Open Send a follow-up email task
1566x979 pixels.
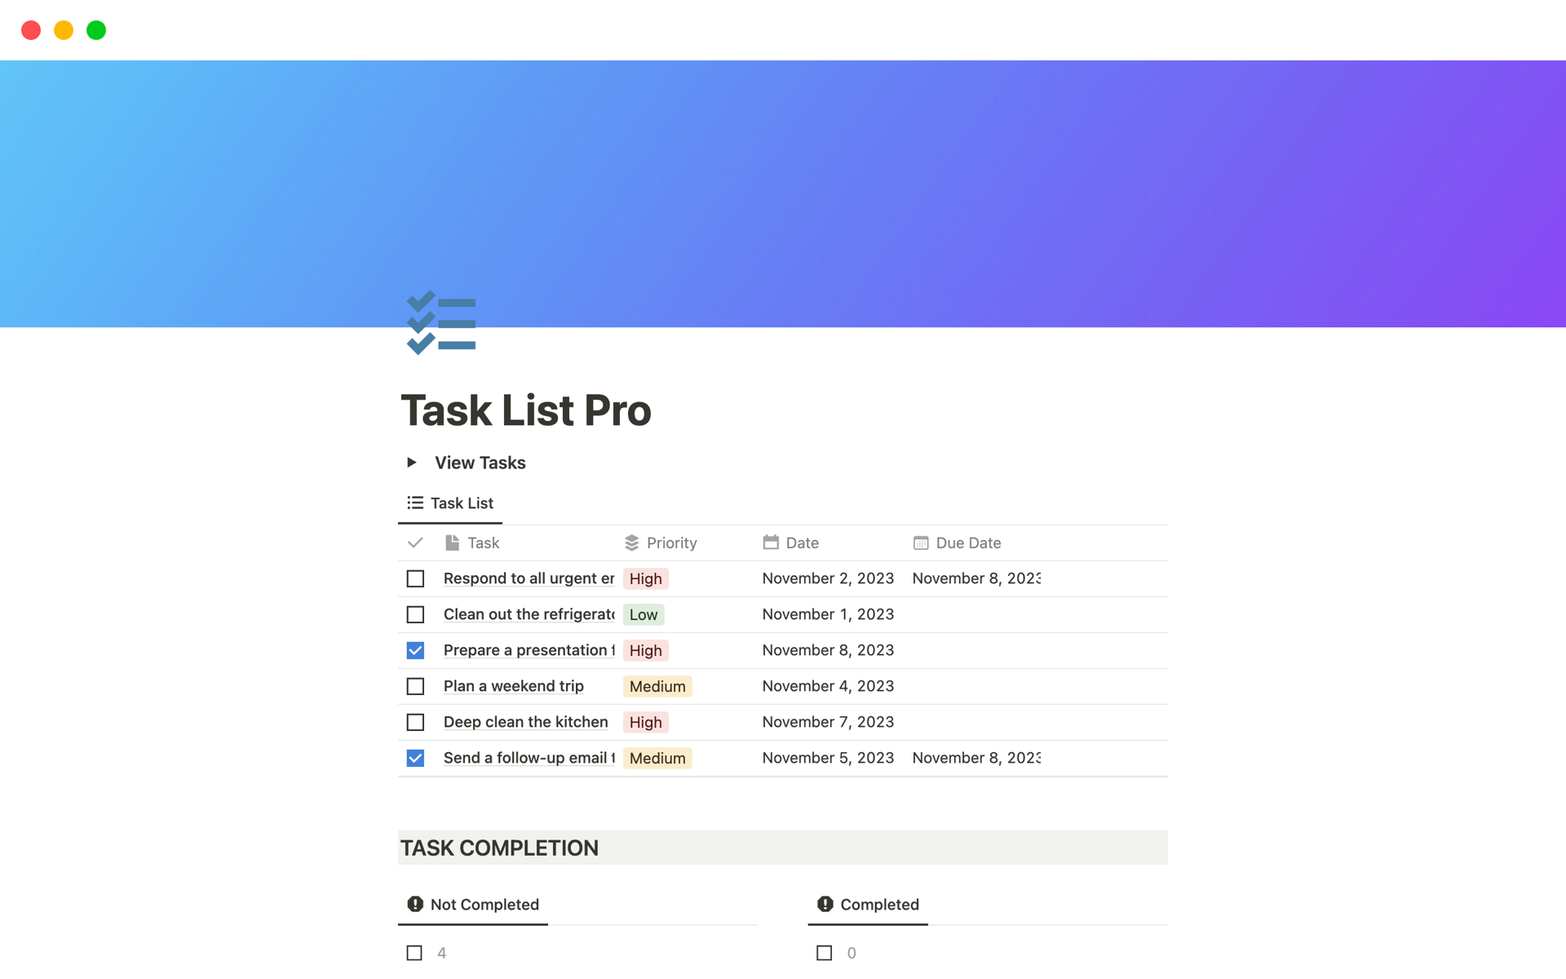pyautogui.click(x=528, y=758)
